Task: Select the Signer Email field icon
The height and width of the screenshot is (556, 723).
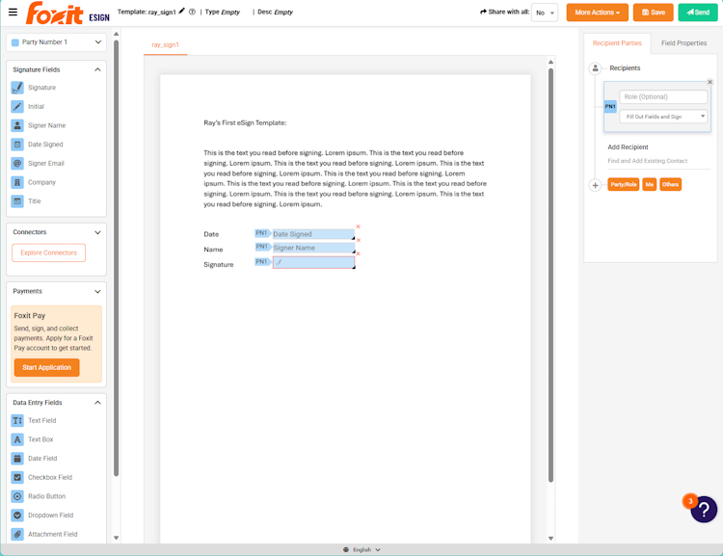Action: click(17, 163)
